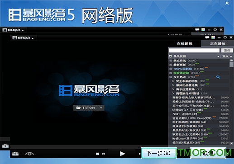Select the video row with count 995302
Viewport: 234px width, 164px height.
pyautogui.click(x=199, y=122)
